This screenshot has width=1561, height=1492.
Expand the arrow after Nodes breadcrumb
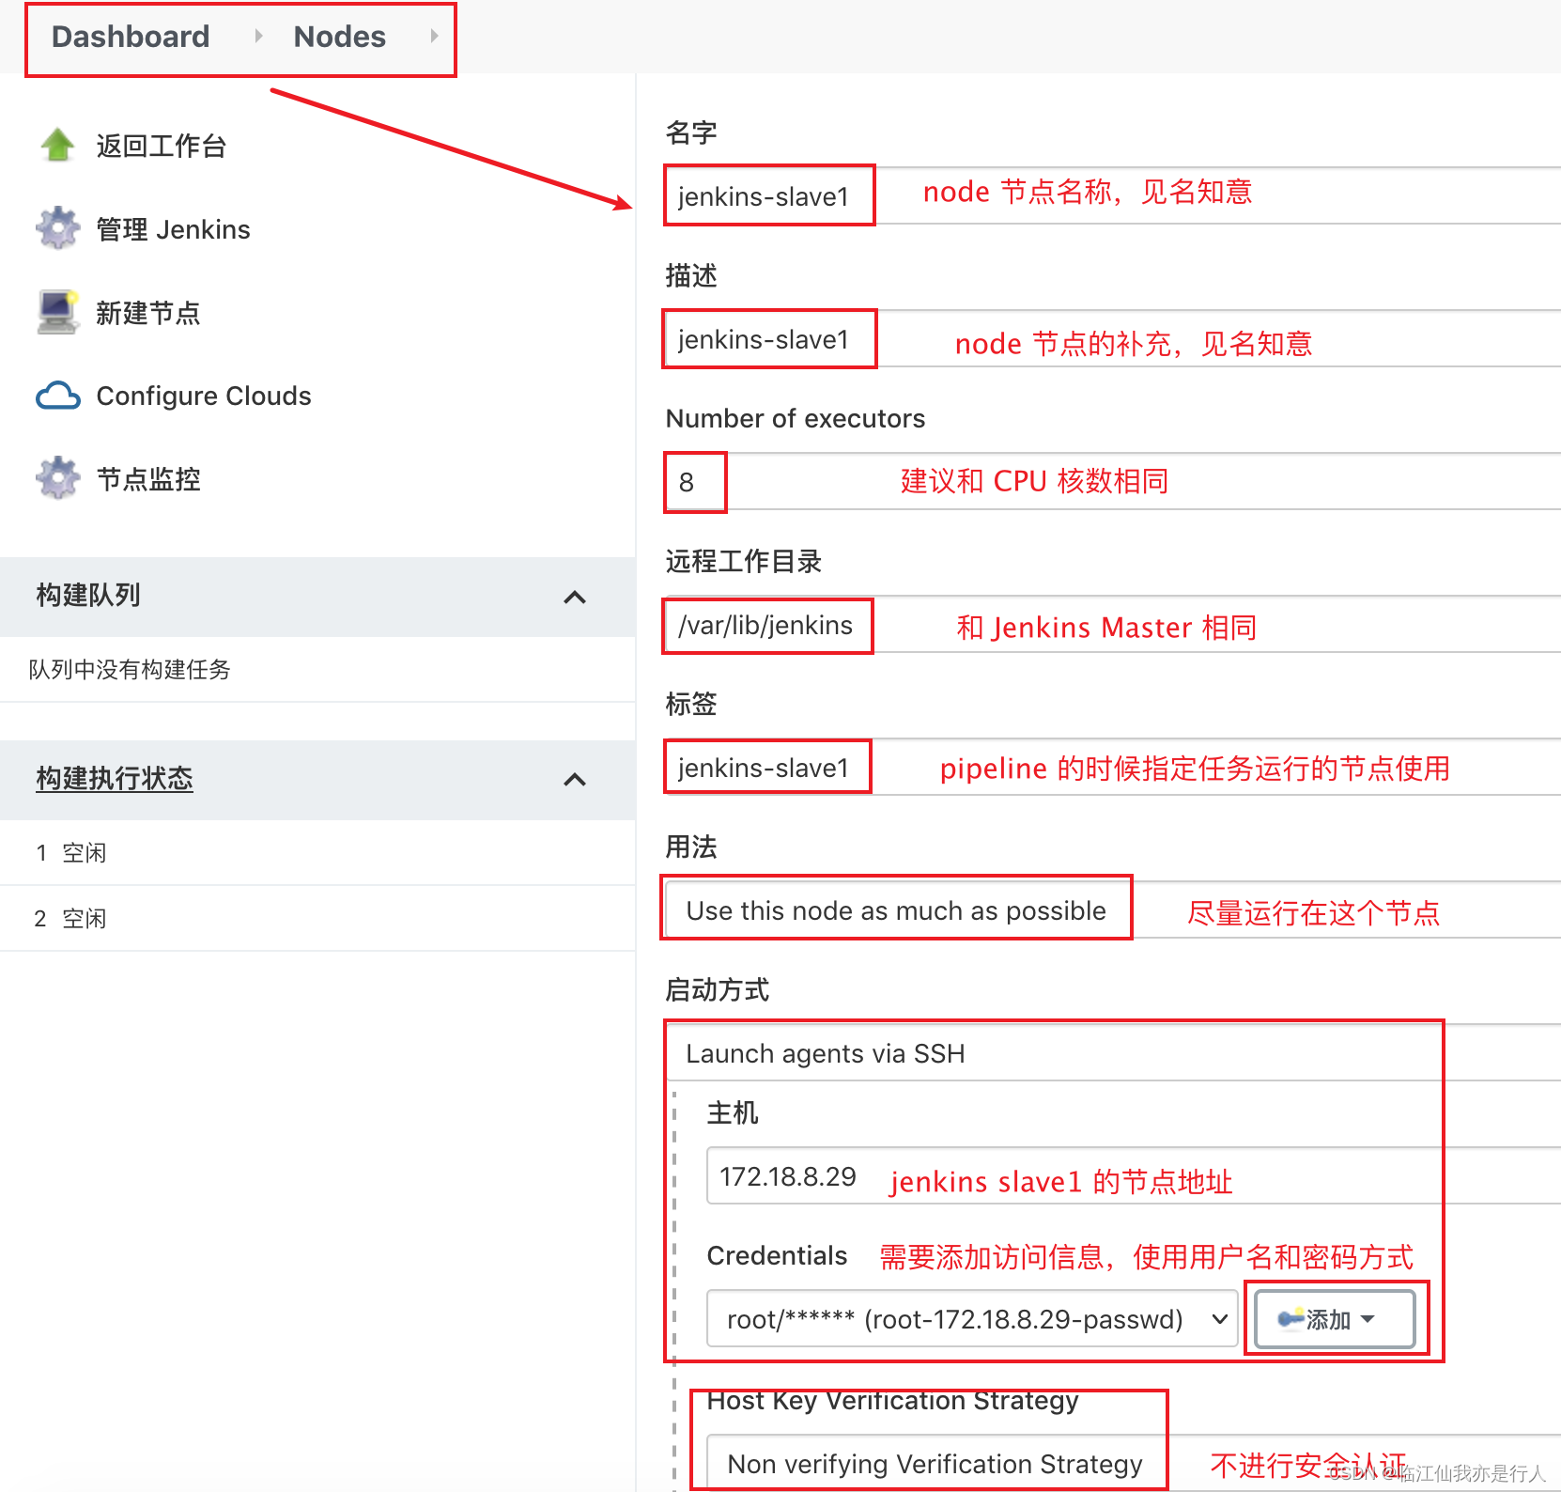(x=434, y=37)
